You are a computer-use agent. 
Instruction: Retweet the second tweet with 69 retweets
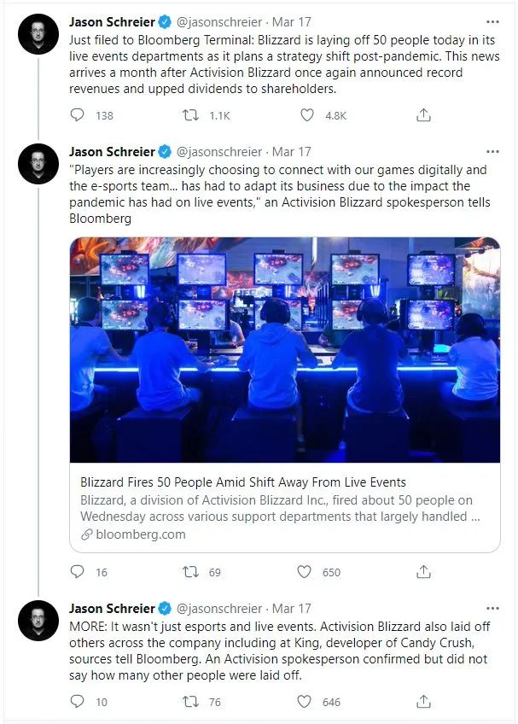pyautogui.click(x=190, y=572)
